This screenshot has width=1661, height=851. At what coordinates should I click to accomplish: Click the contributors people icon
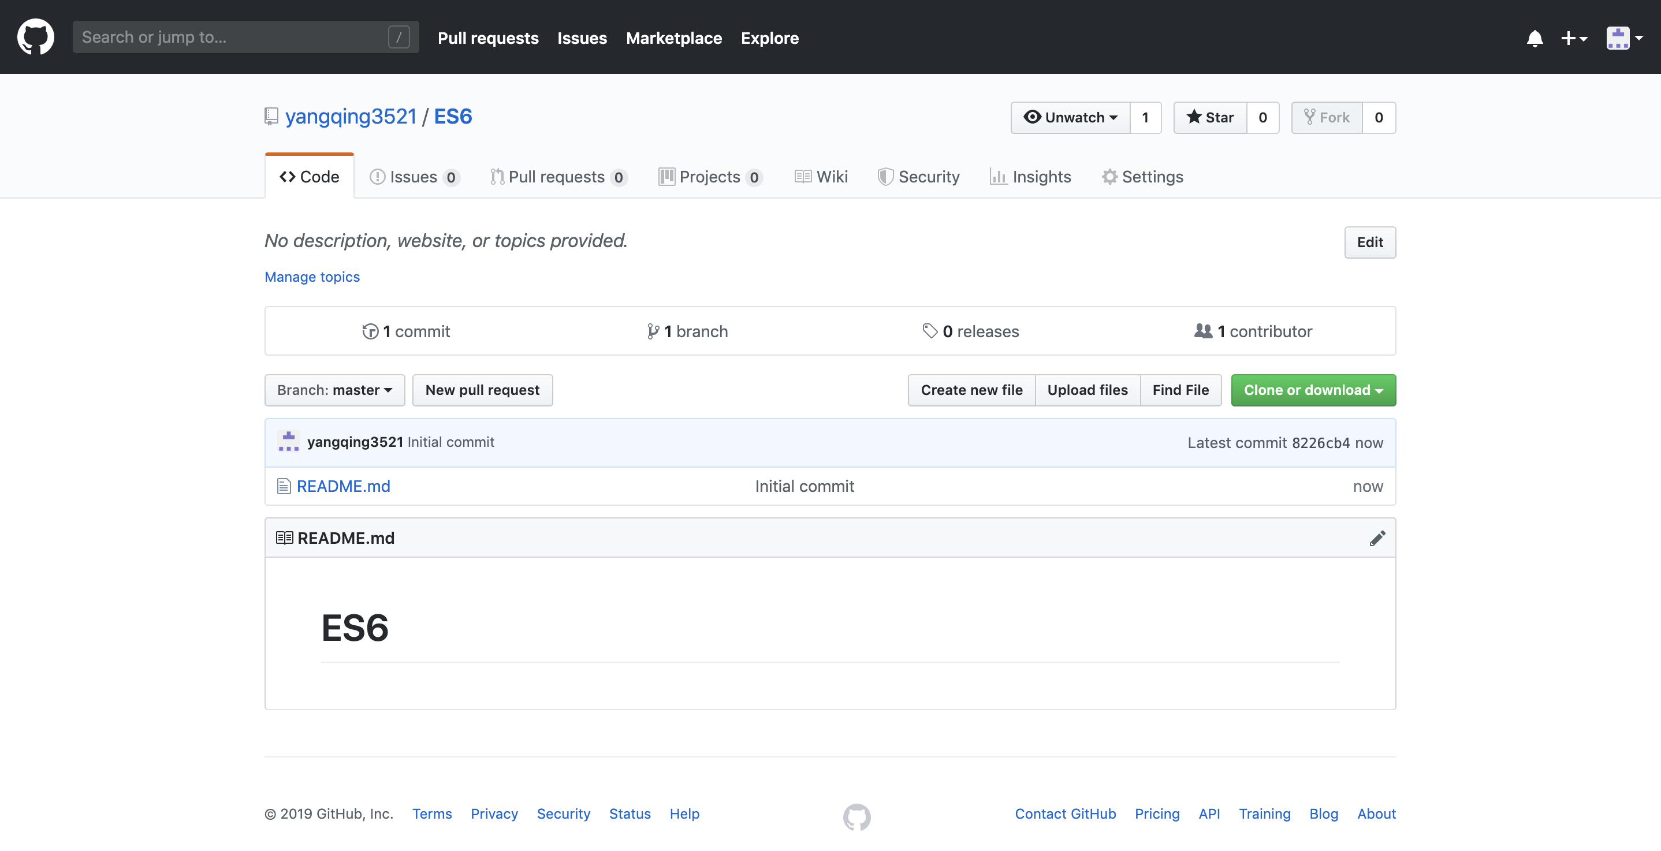pos(1203,331)
